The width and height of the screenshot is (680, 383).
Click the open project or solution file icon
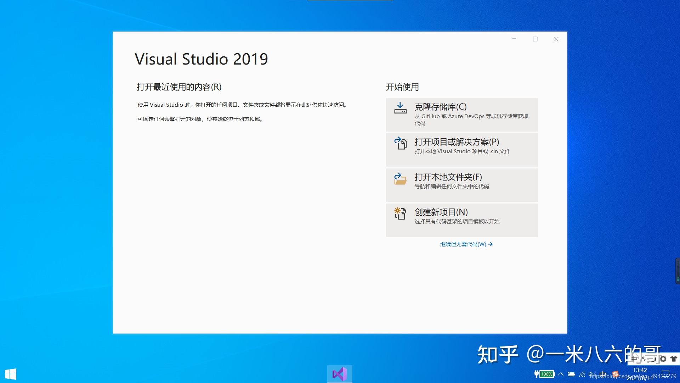401,144
